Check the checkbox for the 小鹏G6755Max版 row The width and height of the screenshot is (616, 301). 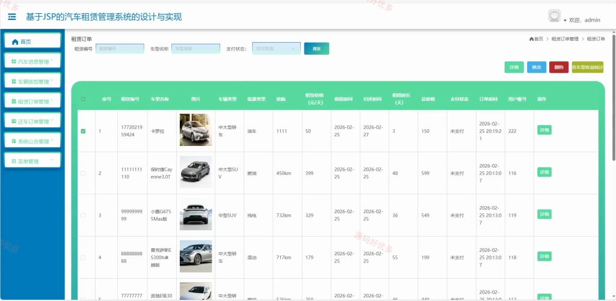point(83,216)
